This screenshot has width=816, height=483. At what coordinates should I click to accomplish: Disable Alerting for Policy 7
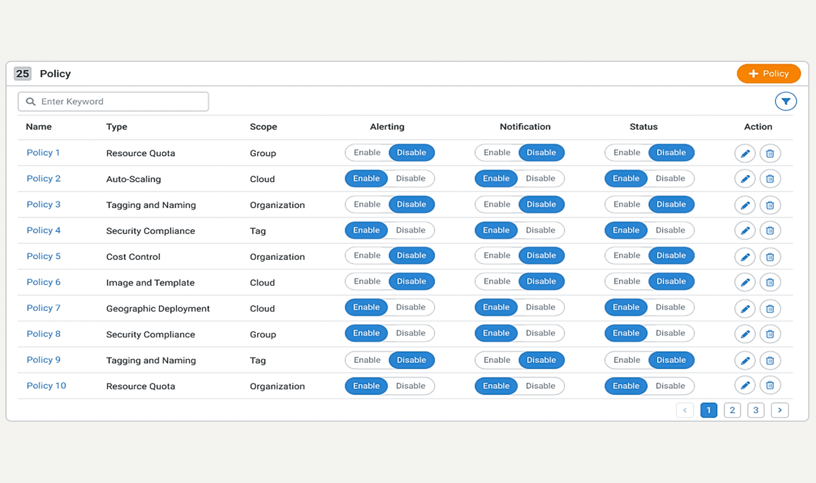[x=410, y=307]
